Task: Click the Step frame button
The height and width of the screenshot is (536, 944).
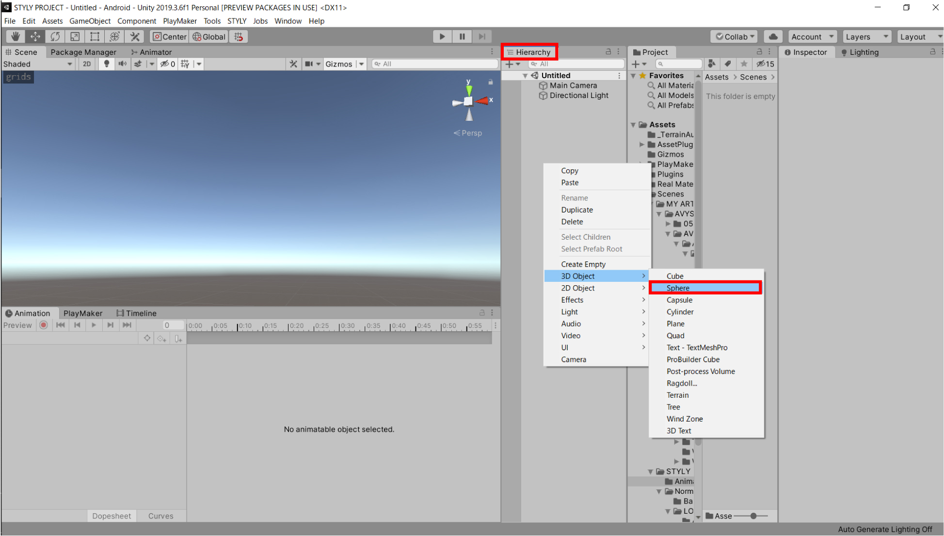Action: click(482, 36)
